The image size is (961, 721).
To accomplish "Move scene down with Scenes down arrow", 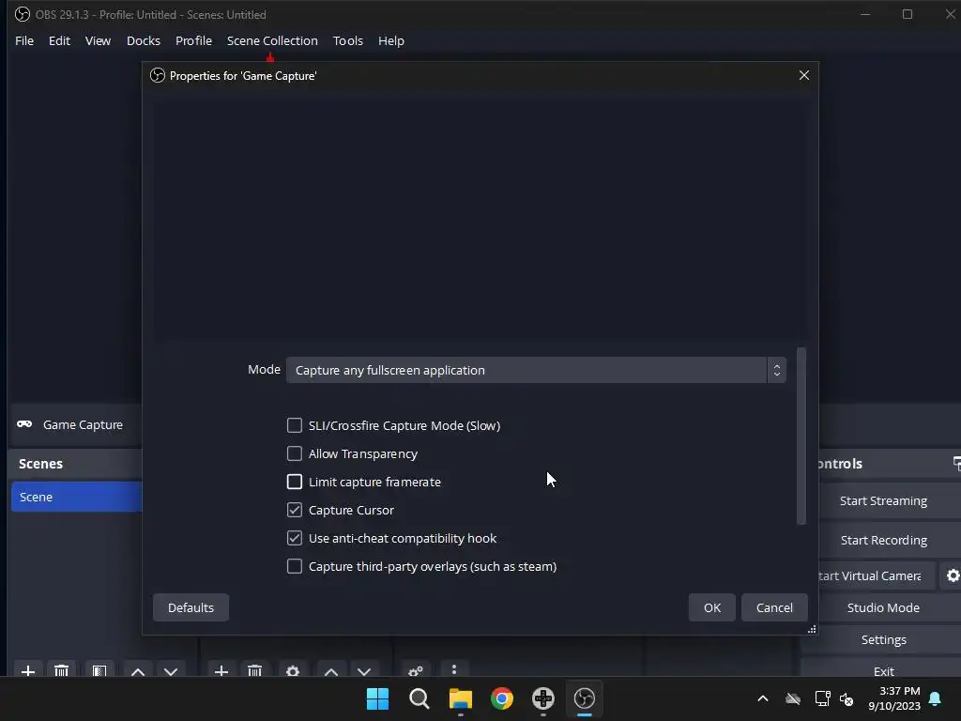I will 171,670.
